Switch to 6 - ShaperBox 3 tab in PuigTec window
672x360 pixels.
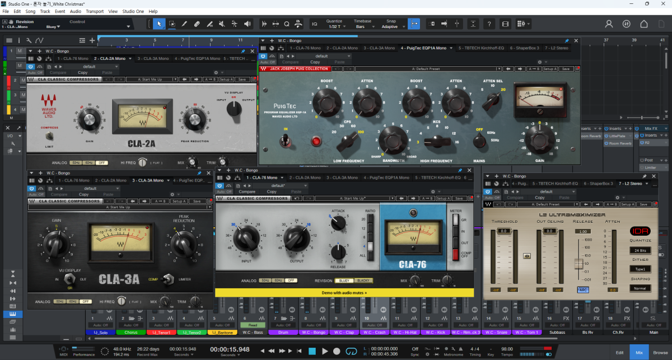tap(524, 48)
